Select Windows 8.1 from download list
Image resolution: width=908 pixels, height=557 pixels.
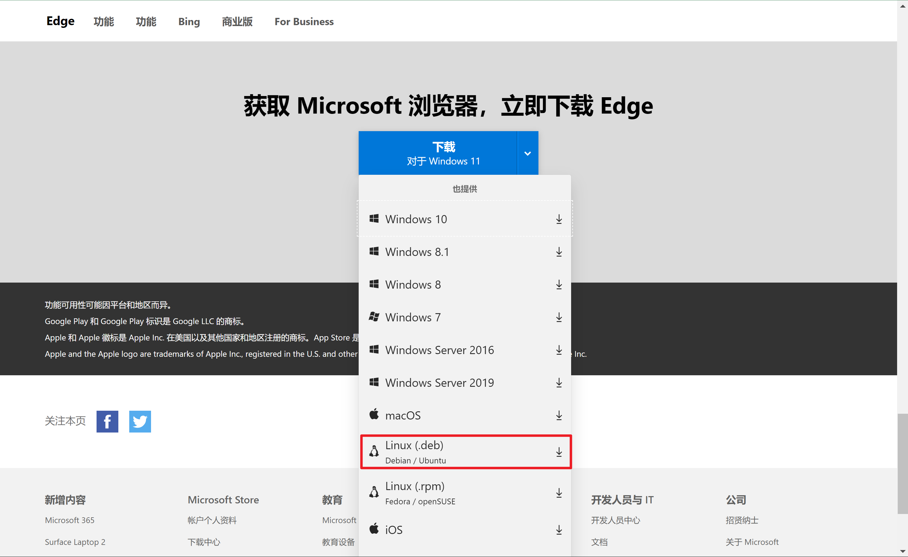pos(417,252)
